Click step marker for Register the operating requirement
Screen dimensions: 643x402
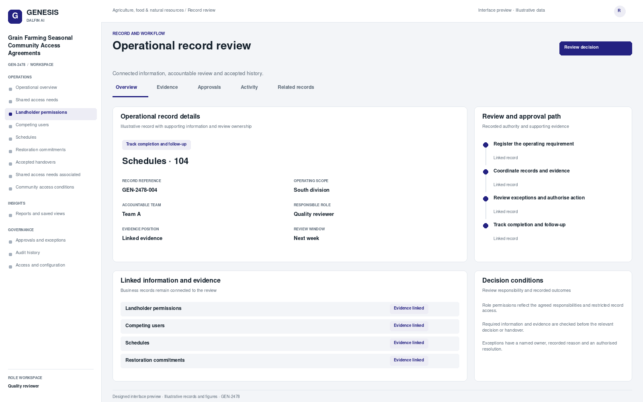pos(485,145)
